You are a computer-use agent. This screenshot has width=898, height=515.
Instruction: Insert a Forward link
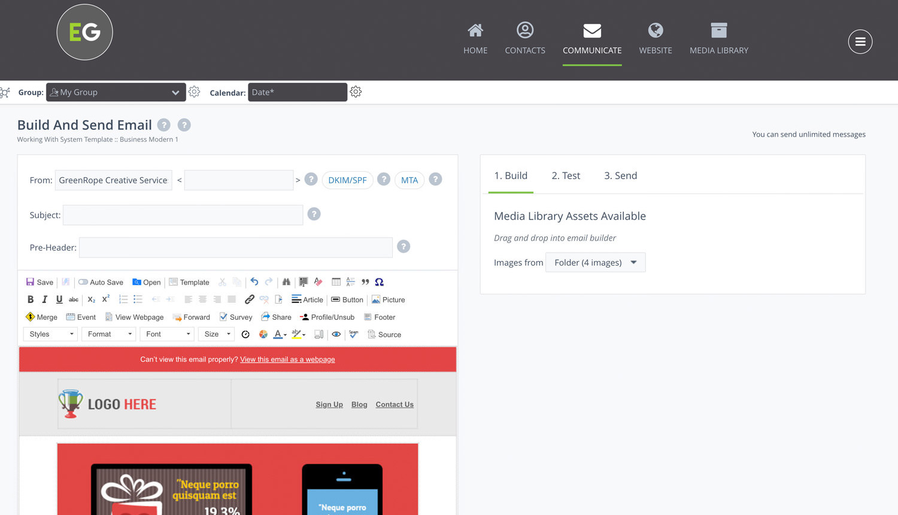click(x=192, y=317)
